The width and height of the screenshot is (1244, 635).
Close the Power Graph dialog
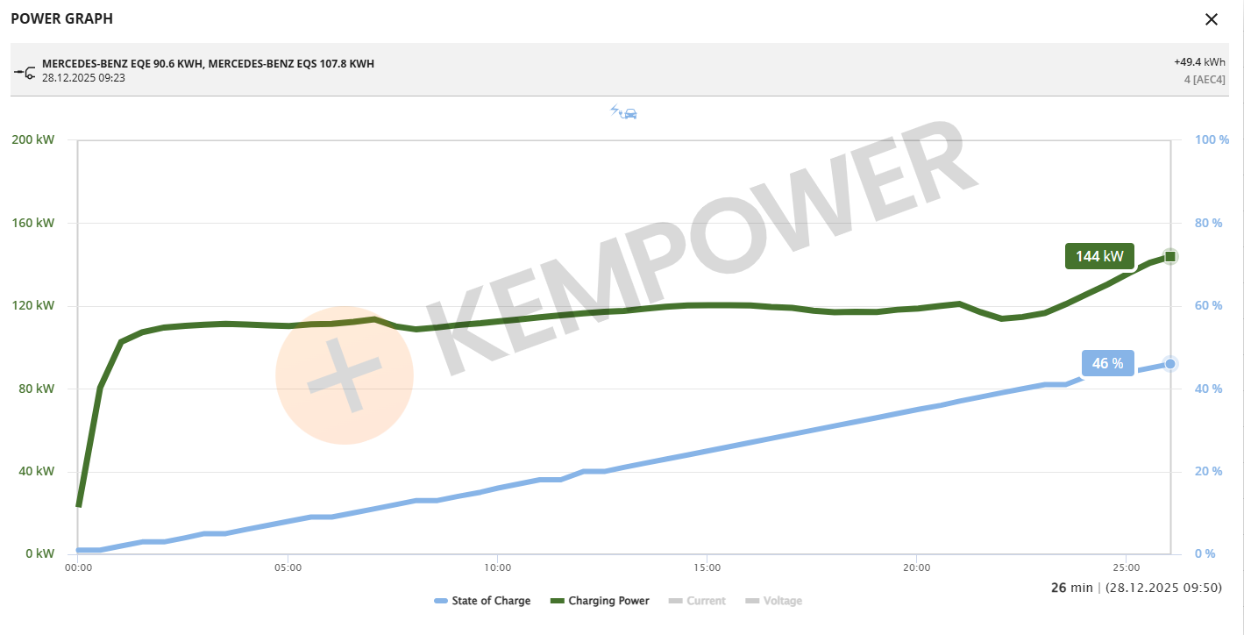click(x=1212, y=19)
